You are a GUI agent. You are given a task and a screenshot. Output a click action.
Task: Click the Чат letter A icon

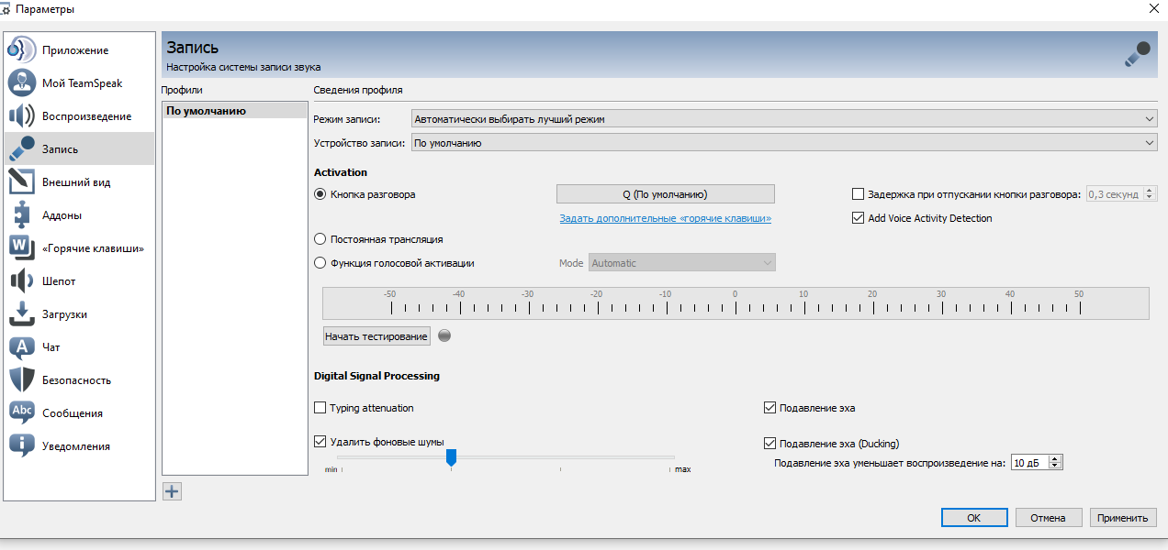(22, 347)
